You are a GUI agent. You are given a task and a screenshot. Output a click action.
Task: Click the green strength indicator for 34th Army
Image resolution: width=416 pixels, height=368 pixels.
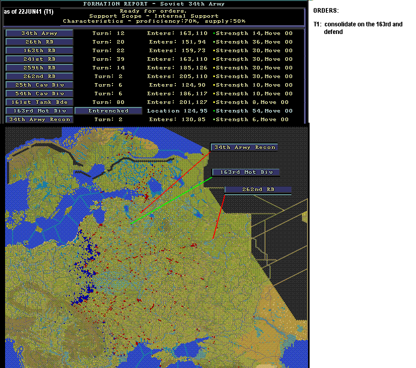coord(214,33)
